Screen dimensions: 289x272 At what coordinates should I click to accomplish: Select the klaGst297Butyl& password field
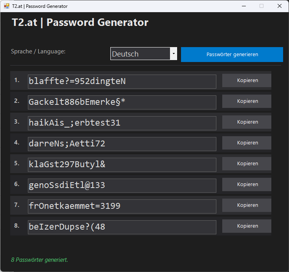click(122, 165)
